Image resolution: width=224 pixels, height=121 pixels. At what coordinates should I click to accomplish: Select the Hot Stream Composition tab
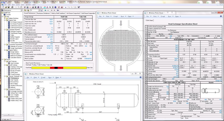[x=73, y=13]
